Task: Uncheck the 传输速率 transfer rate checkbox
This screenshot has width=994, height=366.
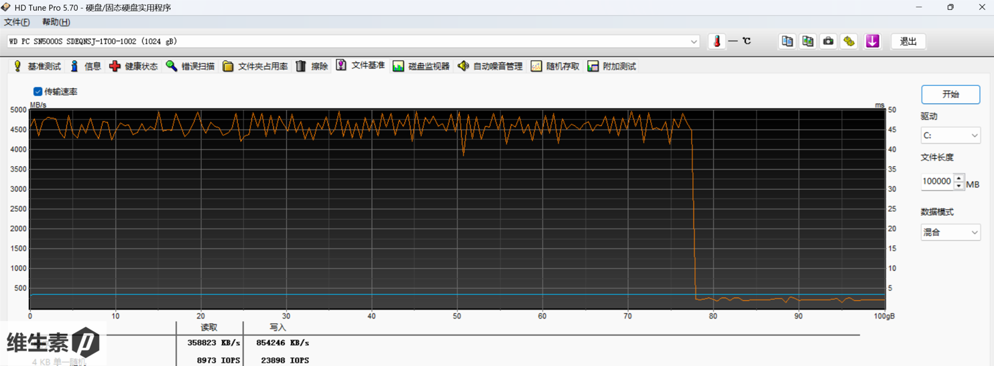Action: pyautogui.click(x=38, y=92)
